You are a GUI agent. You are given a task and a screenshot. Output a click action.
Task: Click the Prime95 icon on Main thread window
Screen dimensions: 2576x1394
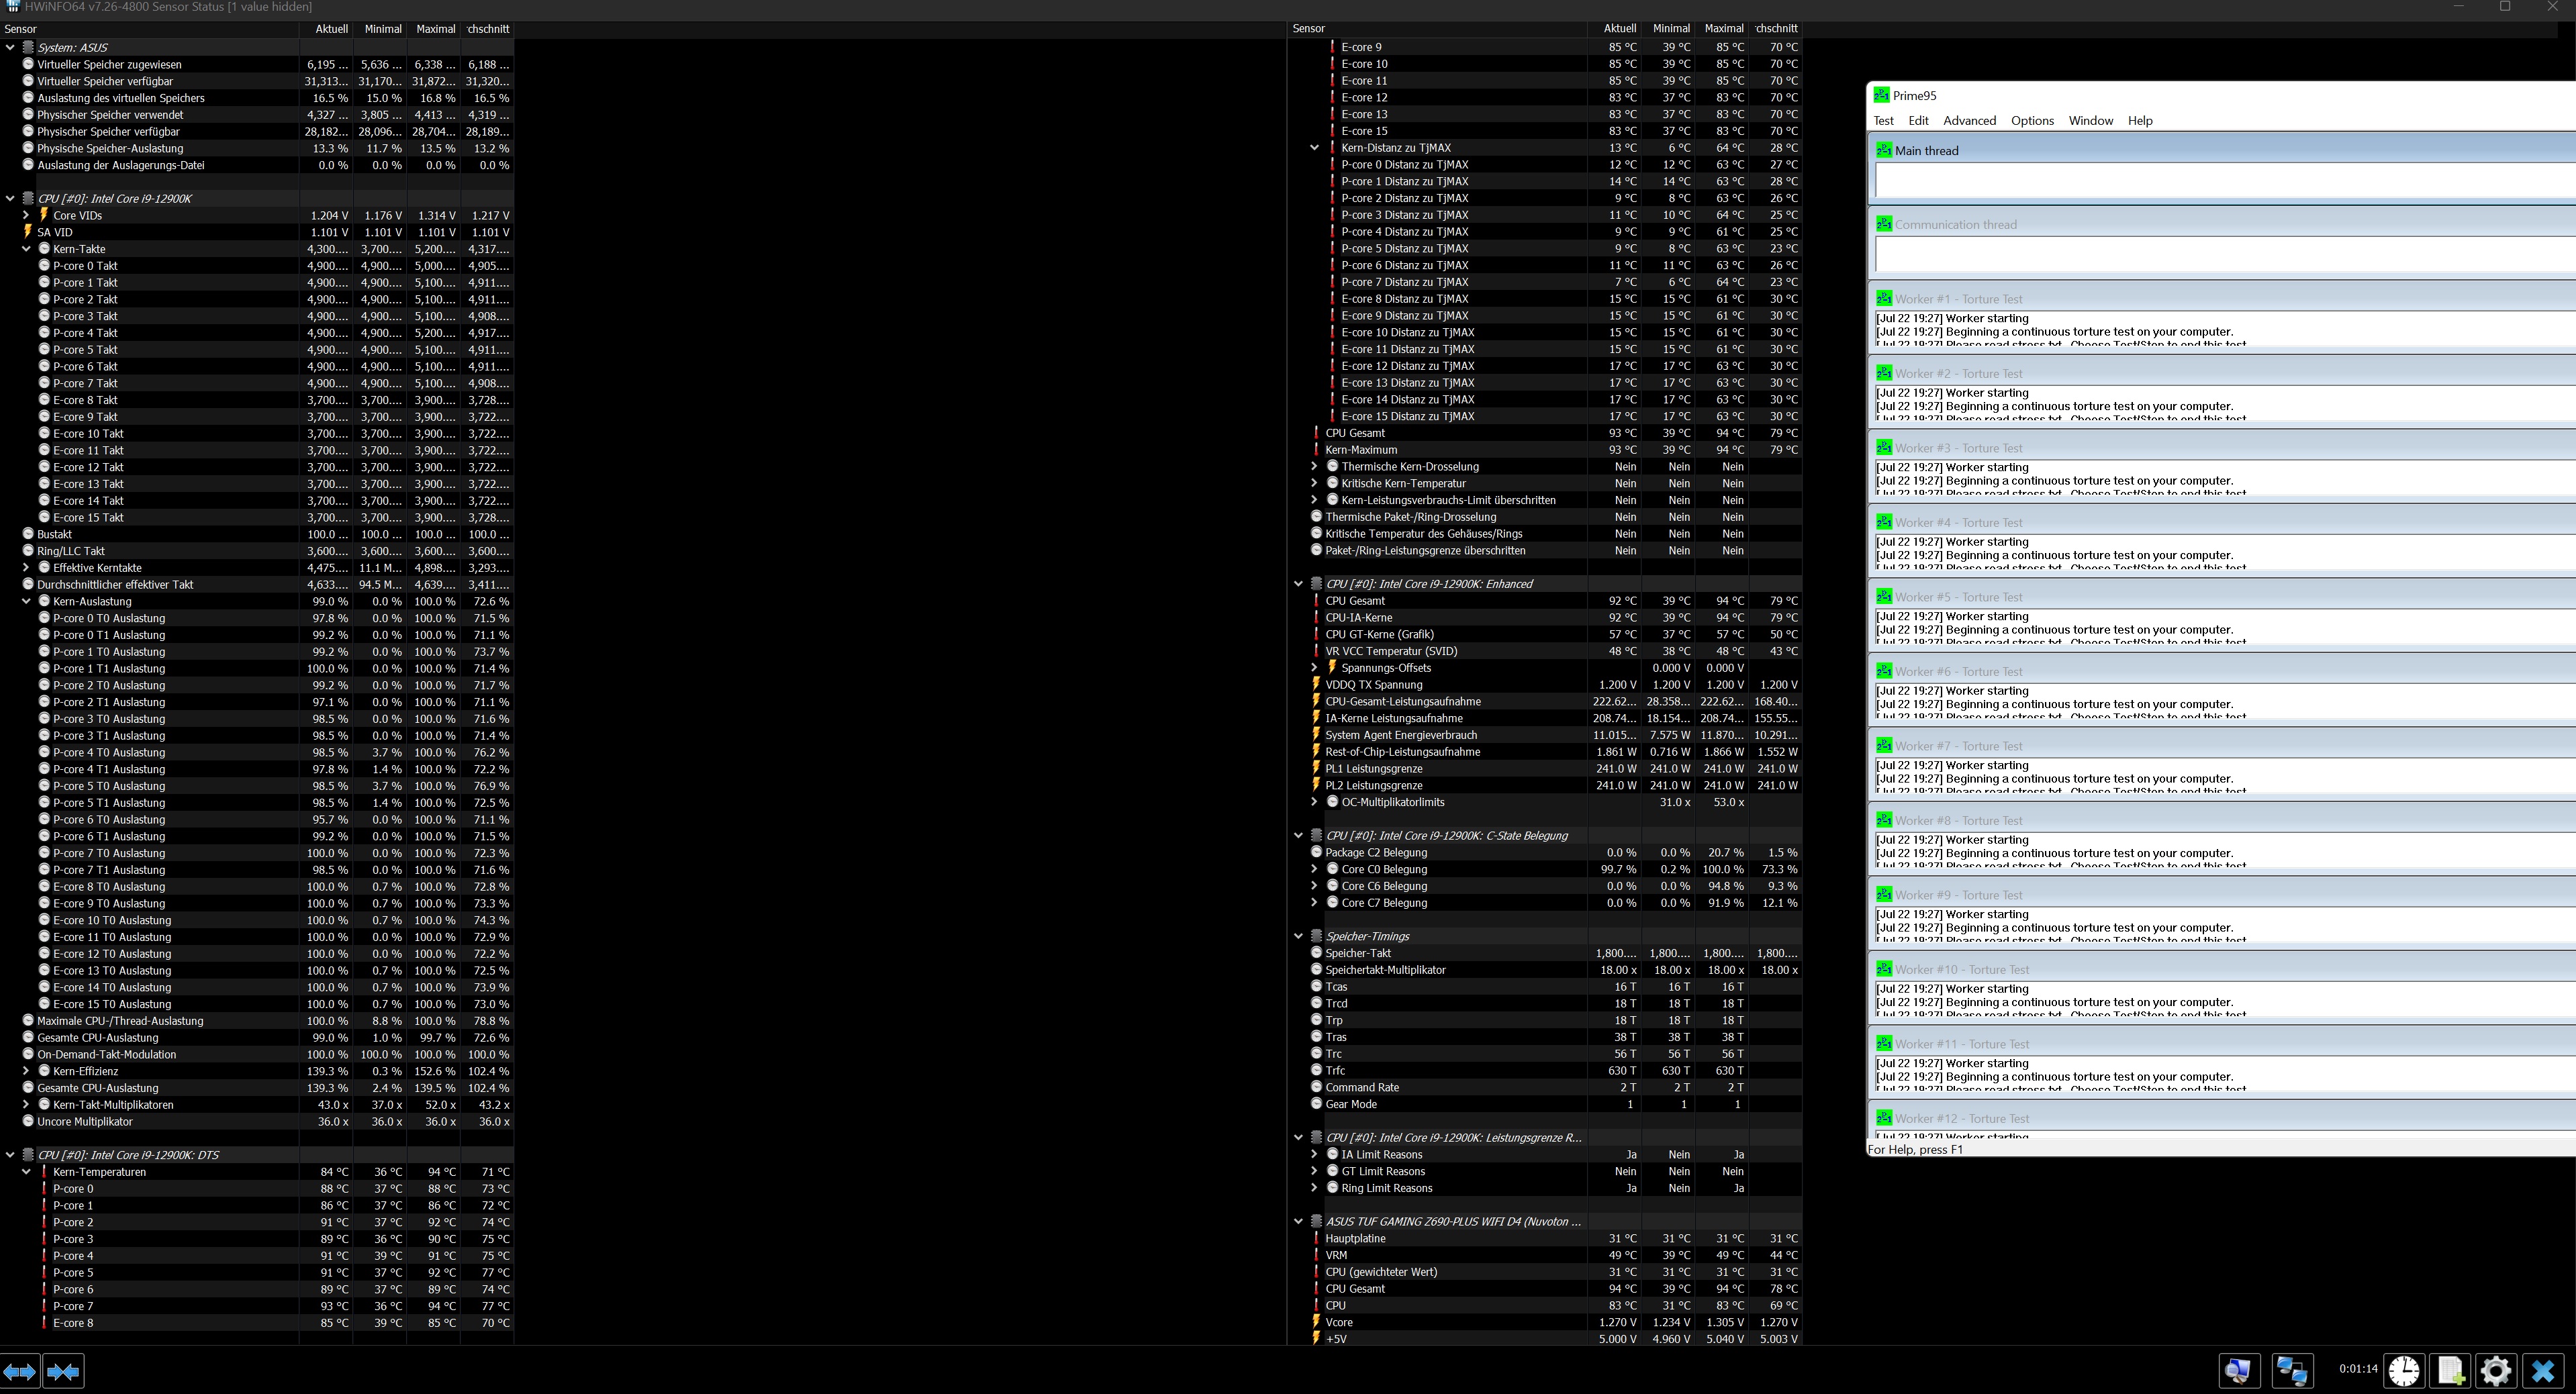point(1884,150)
